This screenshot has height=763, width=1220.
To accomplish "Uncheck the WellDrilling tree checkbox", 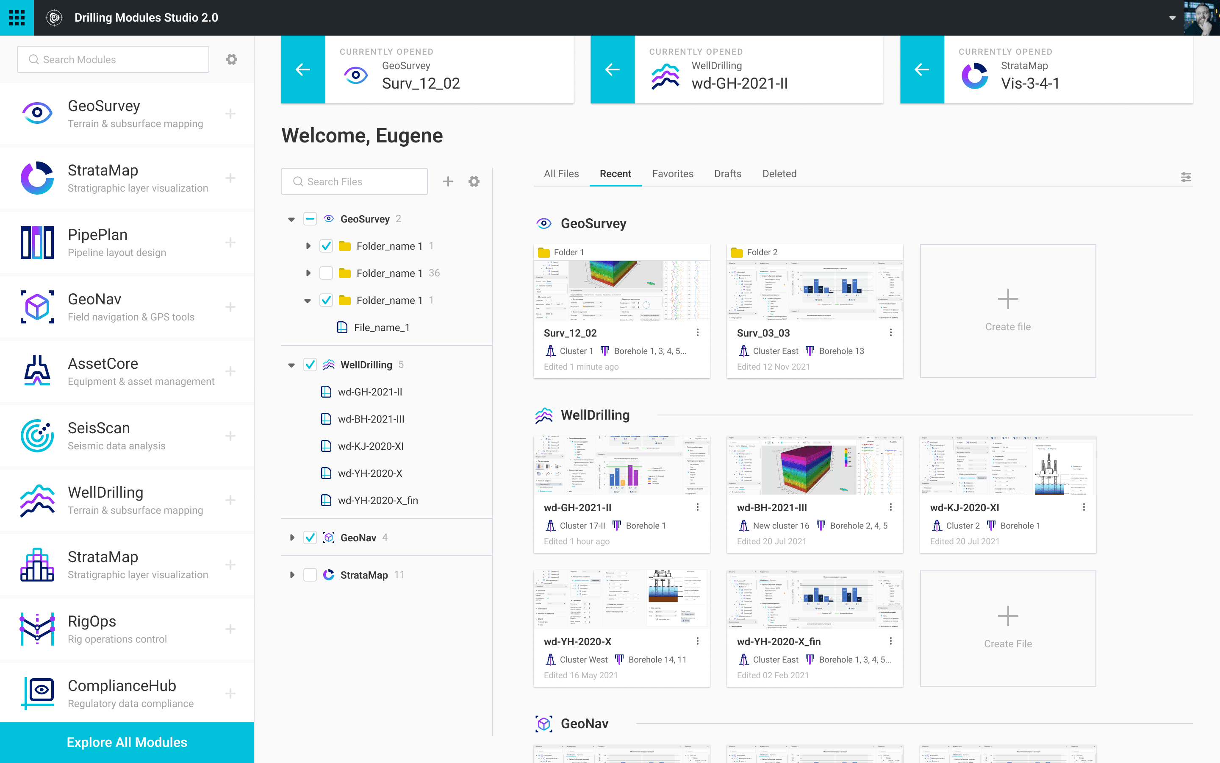I will pos(310,365).
